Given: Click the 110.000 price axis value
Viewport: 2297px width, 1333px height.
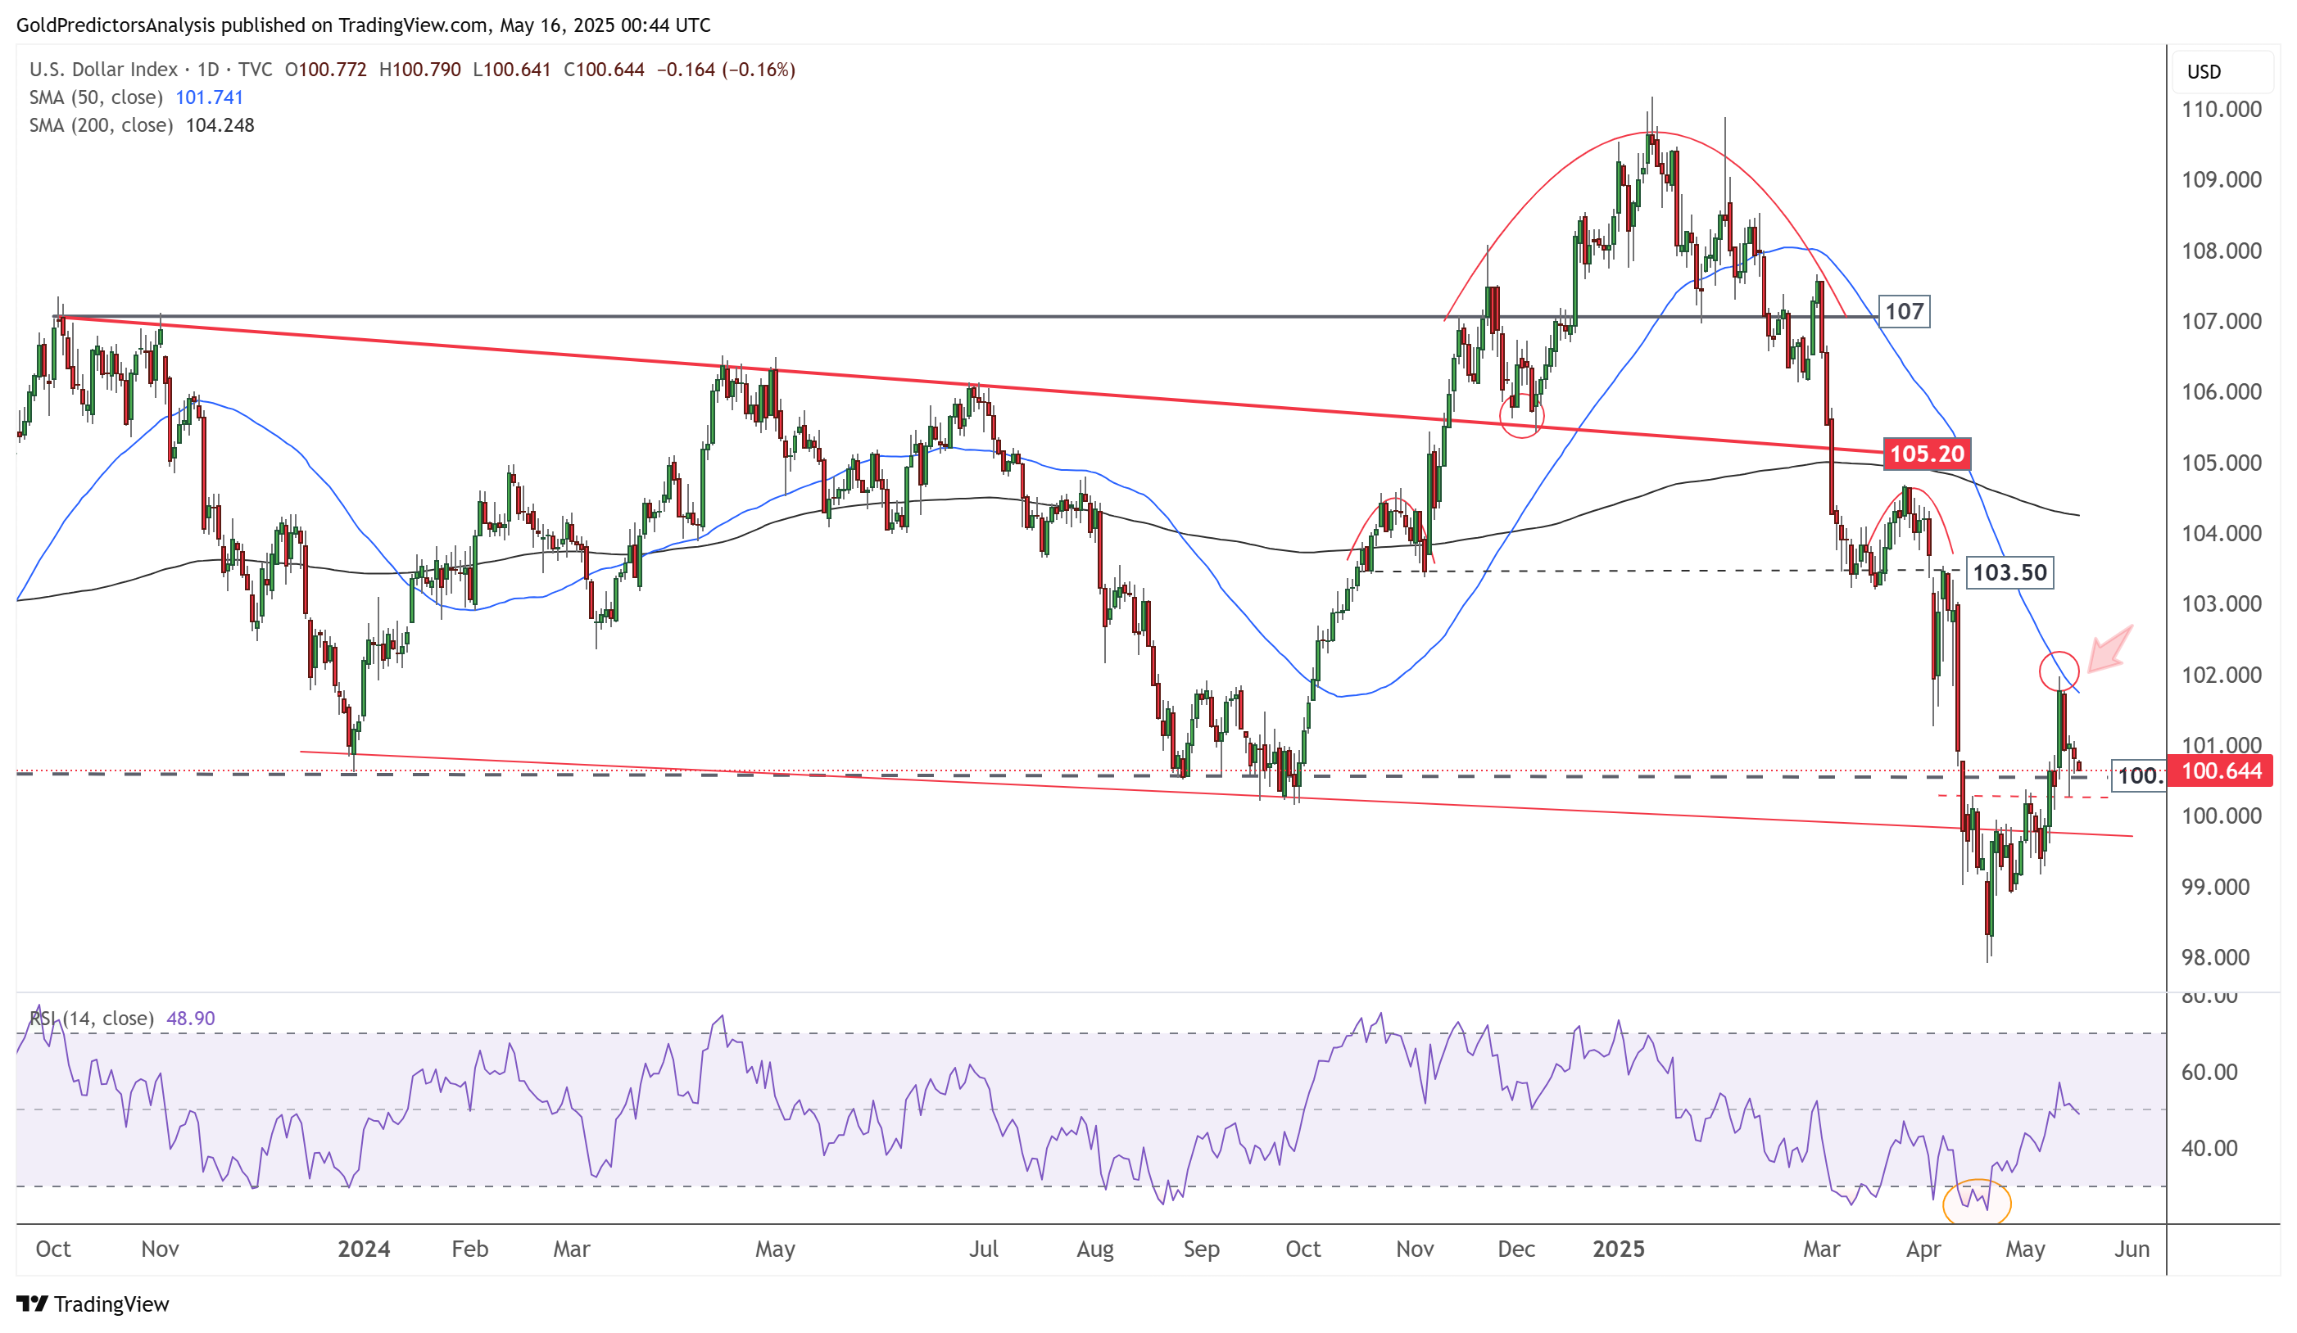Looking at the screenshot, I should (2222, 110).
